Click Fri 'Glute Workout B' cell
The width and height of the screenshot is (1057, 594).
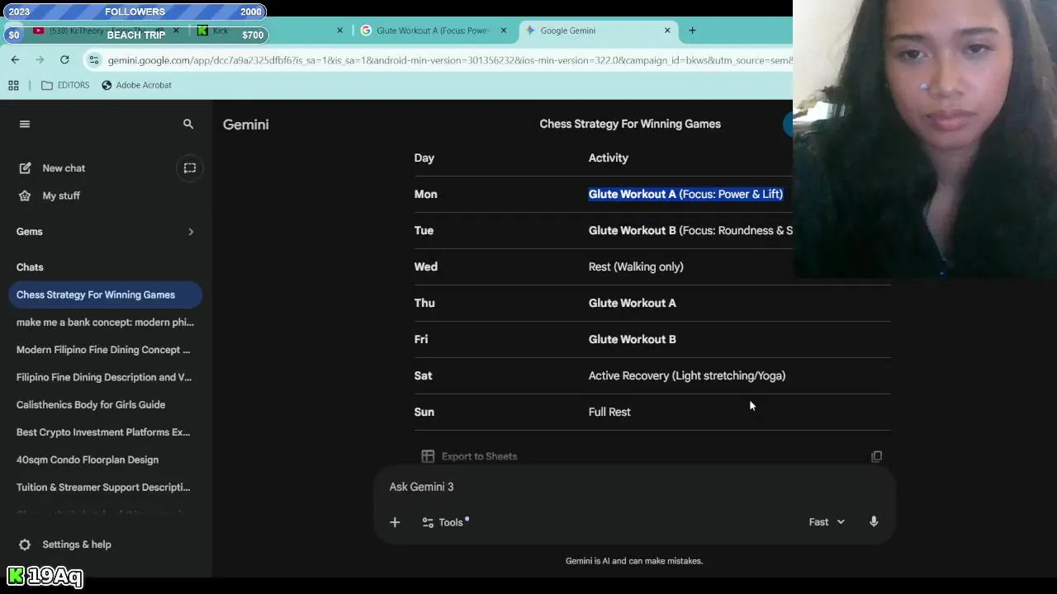(632, 339)
